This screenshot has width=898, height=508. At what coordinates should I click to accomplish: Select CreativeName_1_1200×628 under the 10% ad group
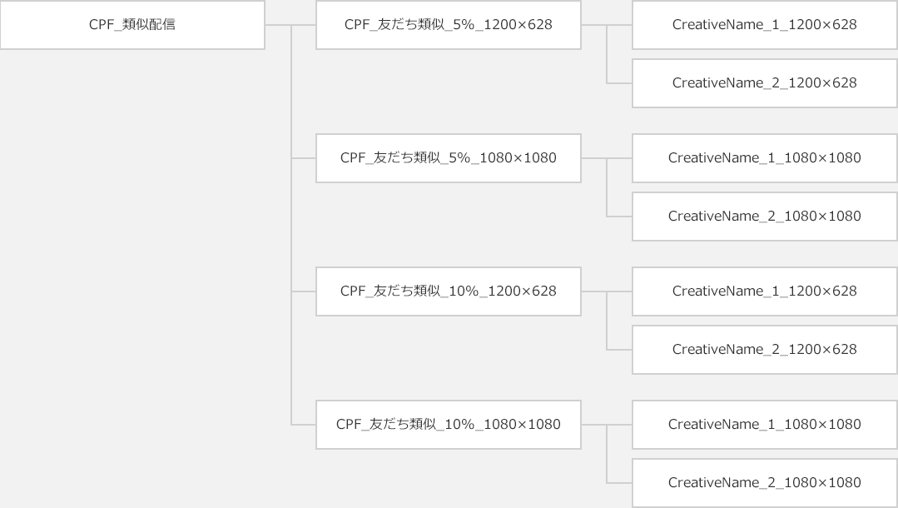[765, 291]
